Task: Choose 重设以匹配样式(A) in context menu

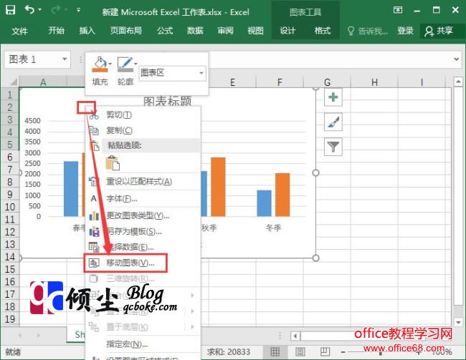Action: tap(143, 181)
